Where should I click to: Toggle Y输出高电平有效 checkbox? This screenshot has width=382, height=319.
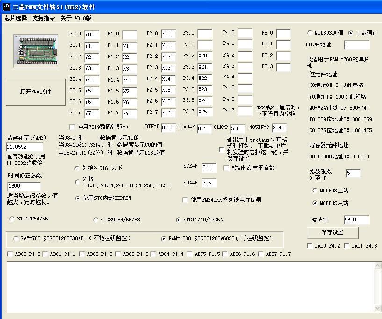click(x=227, y=168)
